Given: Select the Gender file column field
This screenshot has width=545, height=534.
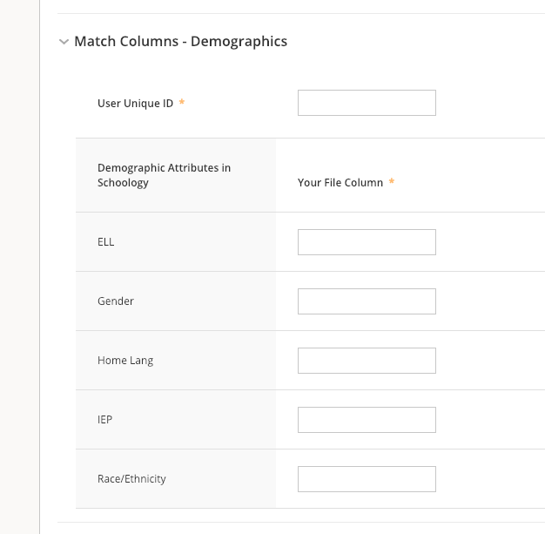Looking at the screenshot, I should pos(367,301).
